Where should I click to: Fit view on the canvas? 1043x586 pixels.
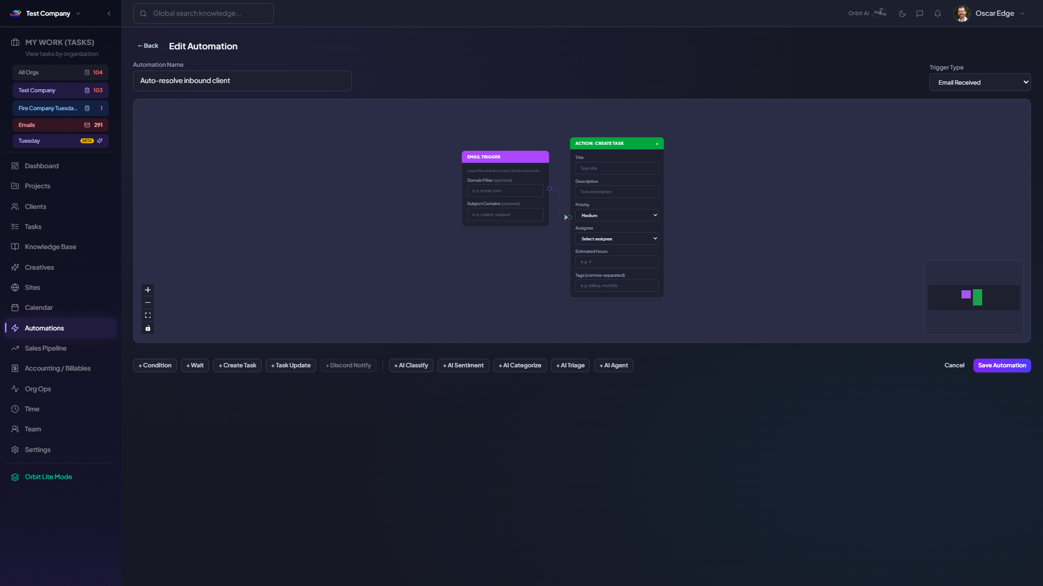148,315
